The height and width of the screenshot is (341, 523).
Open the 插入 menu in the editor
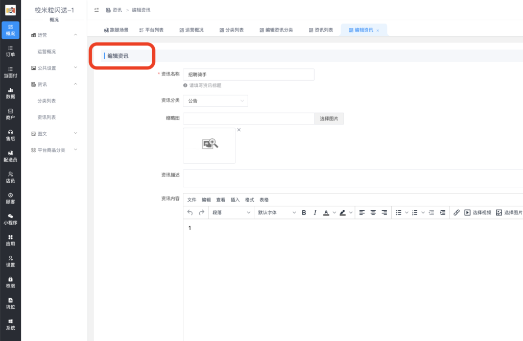click(x=235, y=200)
